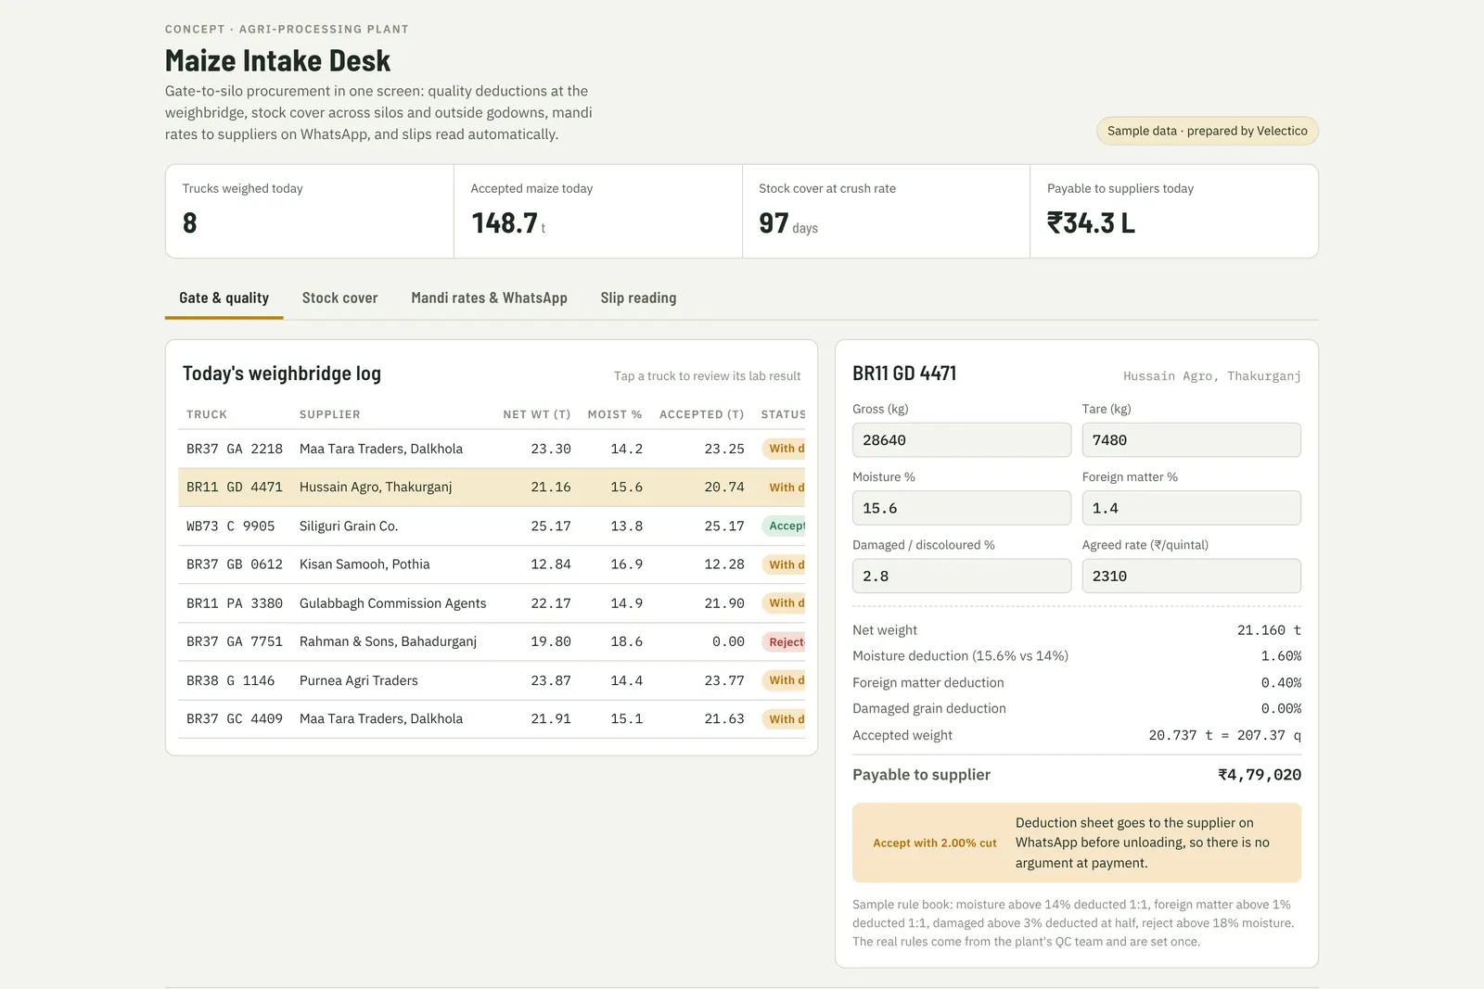The image size is (1484, 989).
Task: Click the Siliguri Grain Co. supplier name
Action: click(x=349, y=526)
